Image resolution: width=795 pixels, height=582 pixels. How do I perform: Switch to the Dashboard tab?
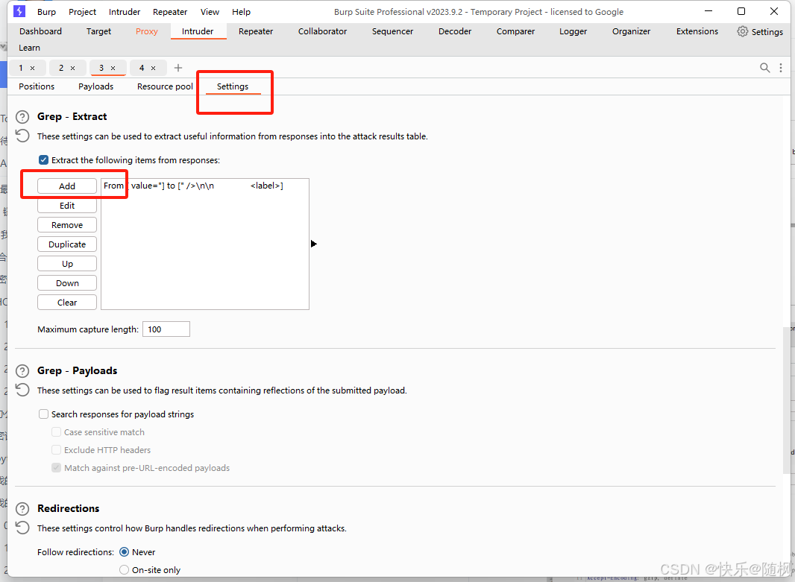pos(40,31)
